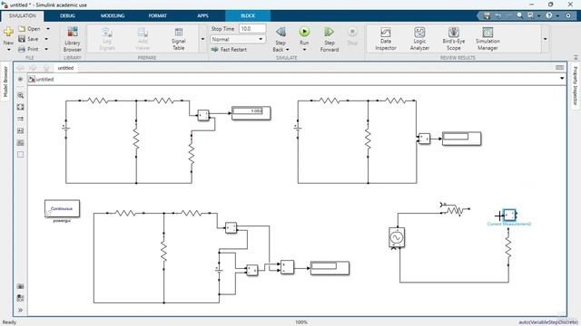581x326 pixels.
Task: Expand the Prepare gallery arrow
Action: [202, 39]
